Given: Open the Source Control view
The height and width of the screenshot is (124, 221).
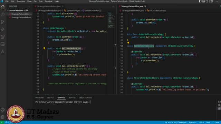Looking at the screenshot, I should point(2,22).
